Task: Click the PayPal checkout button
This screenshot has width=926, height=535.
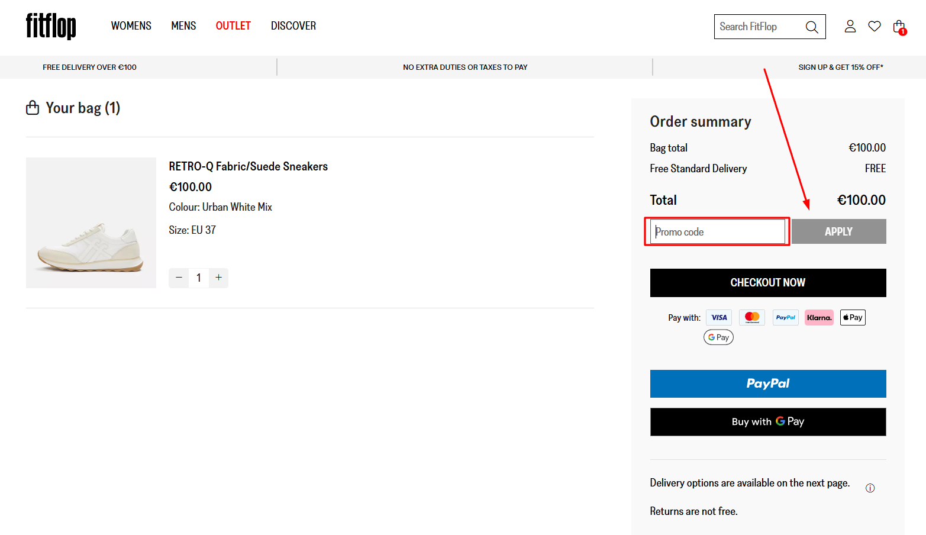Action: coord(767,383)
